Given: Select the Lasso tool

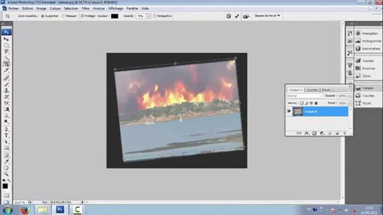Looking at the screenshot, I should [x=7, y=52].
